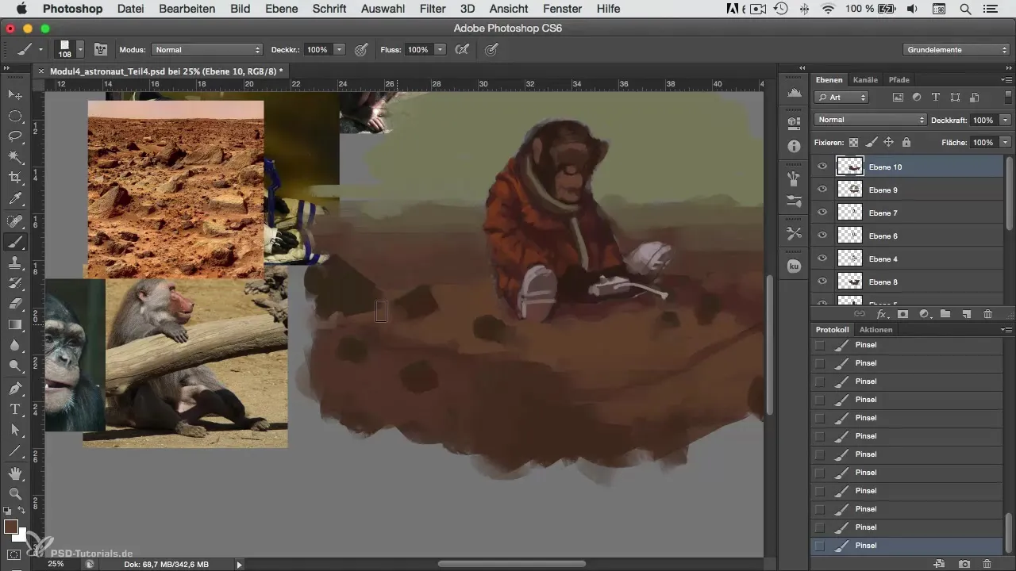1016x571 pixels.
Task: Select the Blur tool
Action: pos(15,345)
